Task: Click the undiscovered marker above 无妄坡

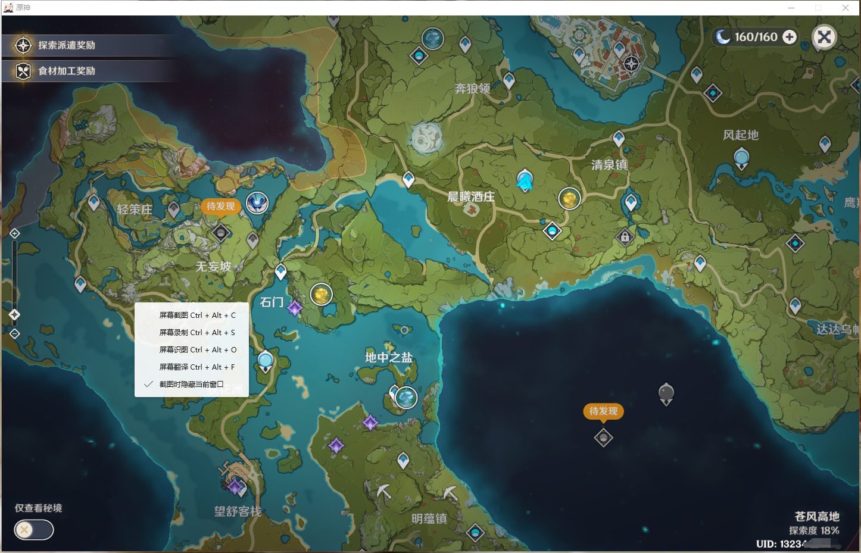Action: coord(221,233)
